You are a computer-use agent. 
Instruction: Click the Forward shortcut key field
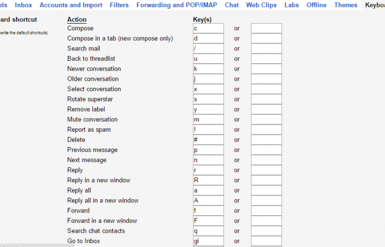(x=208, y=210)
